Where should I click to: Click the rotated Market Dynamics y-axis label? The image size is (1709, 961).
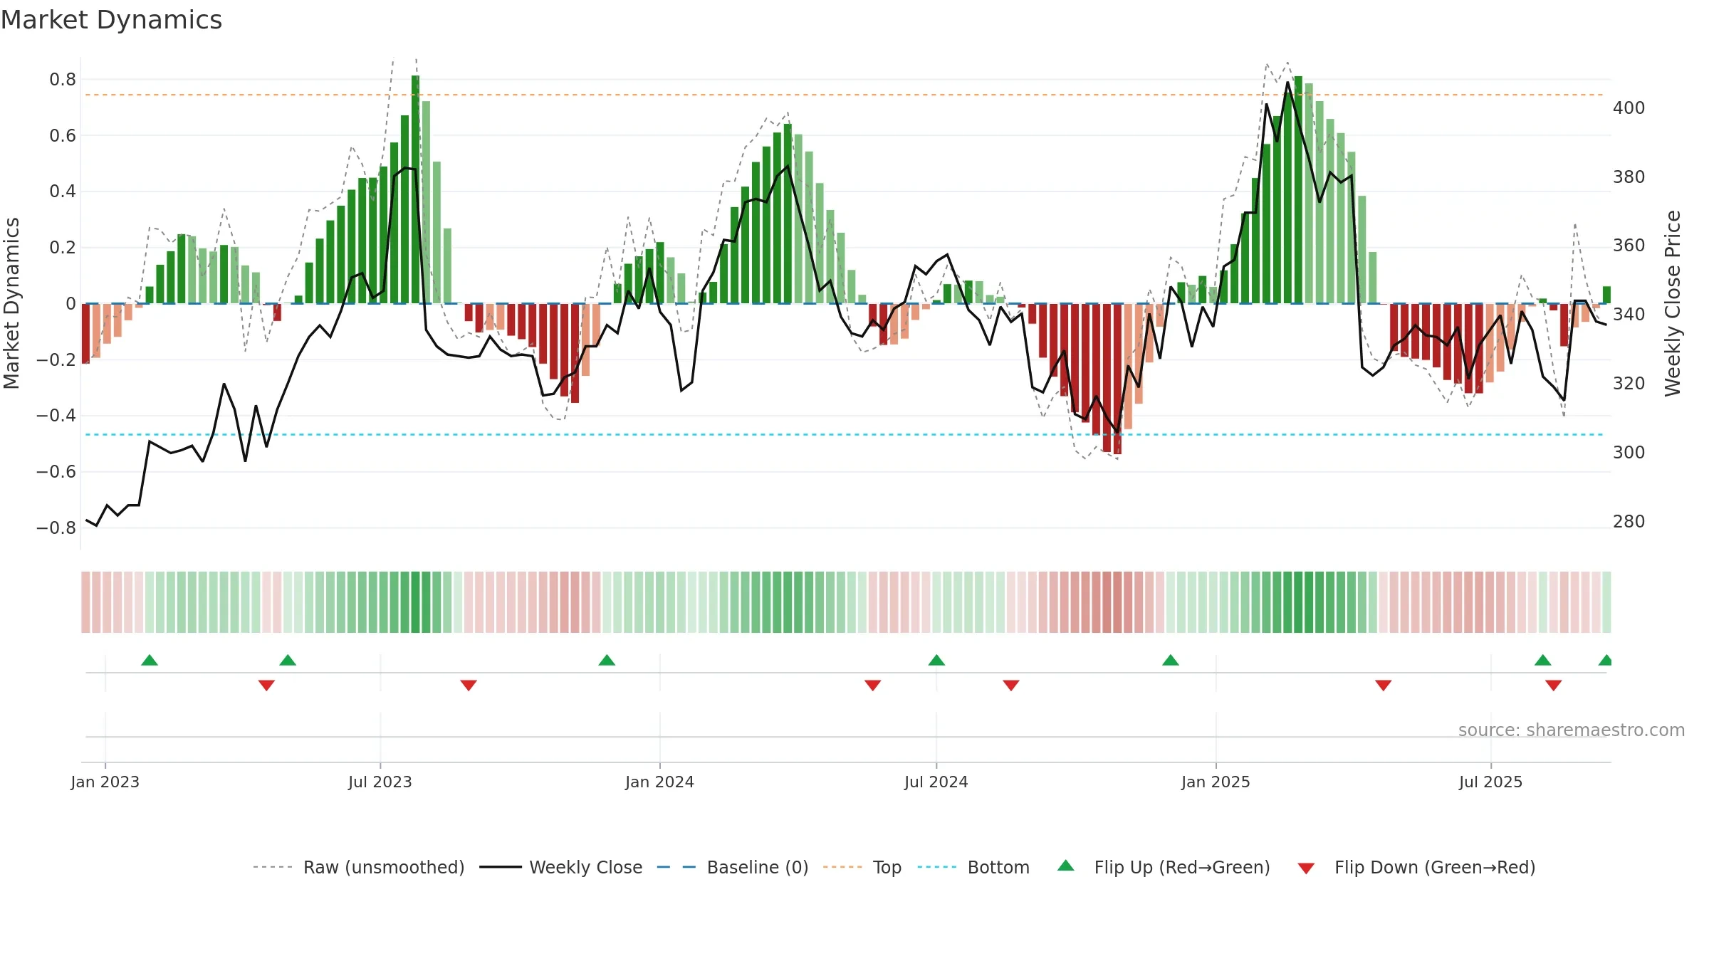11,303
